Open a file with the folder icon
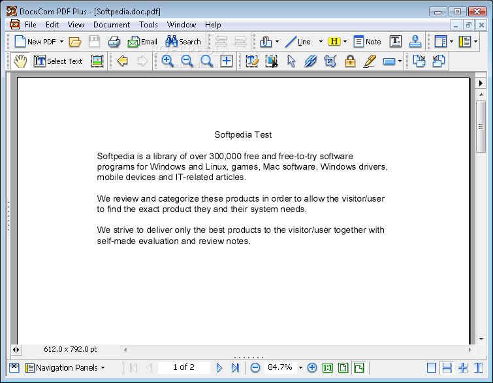 [75, 42]
